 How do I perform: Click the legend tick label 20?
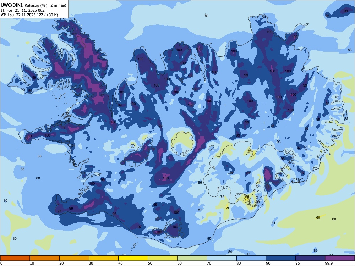pos(61,263)
